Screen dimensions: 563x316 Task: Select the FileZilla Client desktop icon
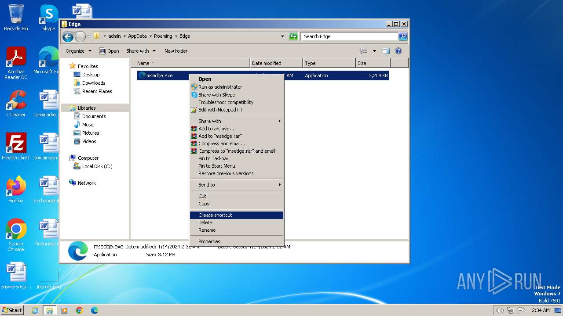point(16,147)
